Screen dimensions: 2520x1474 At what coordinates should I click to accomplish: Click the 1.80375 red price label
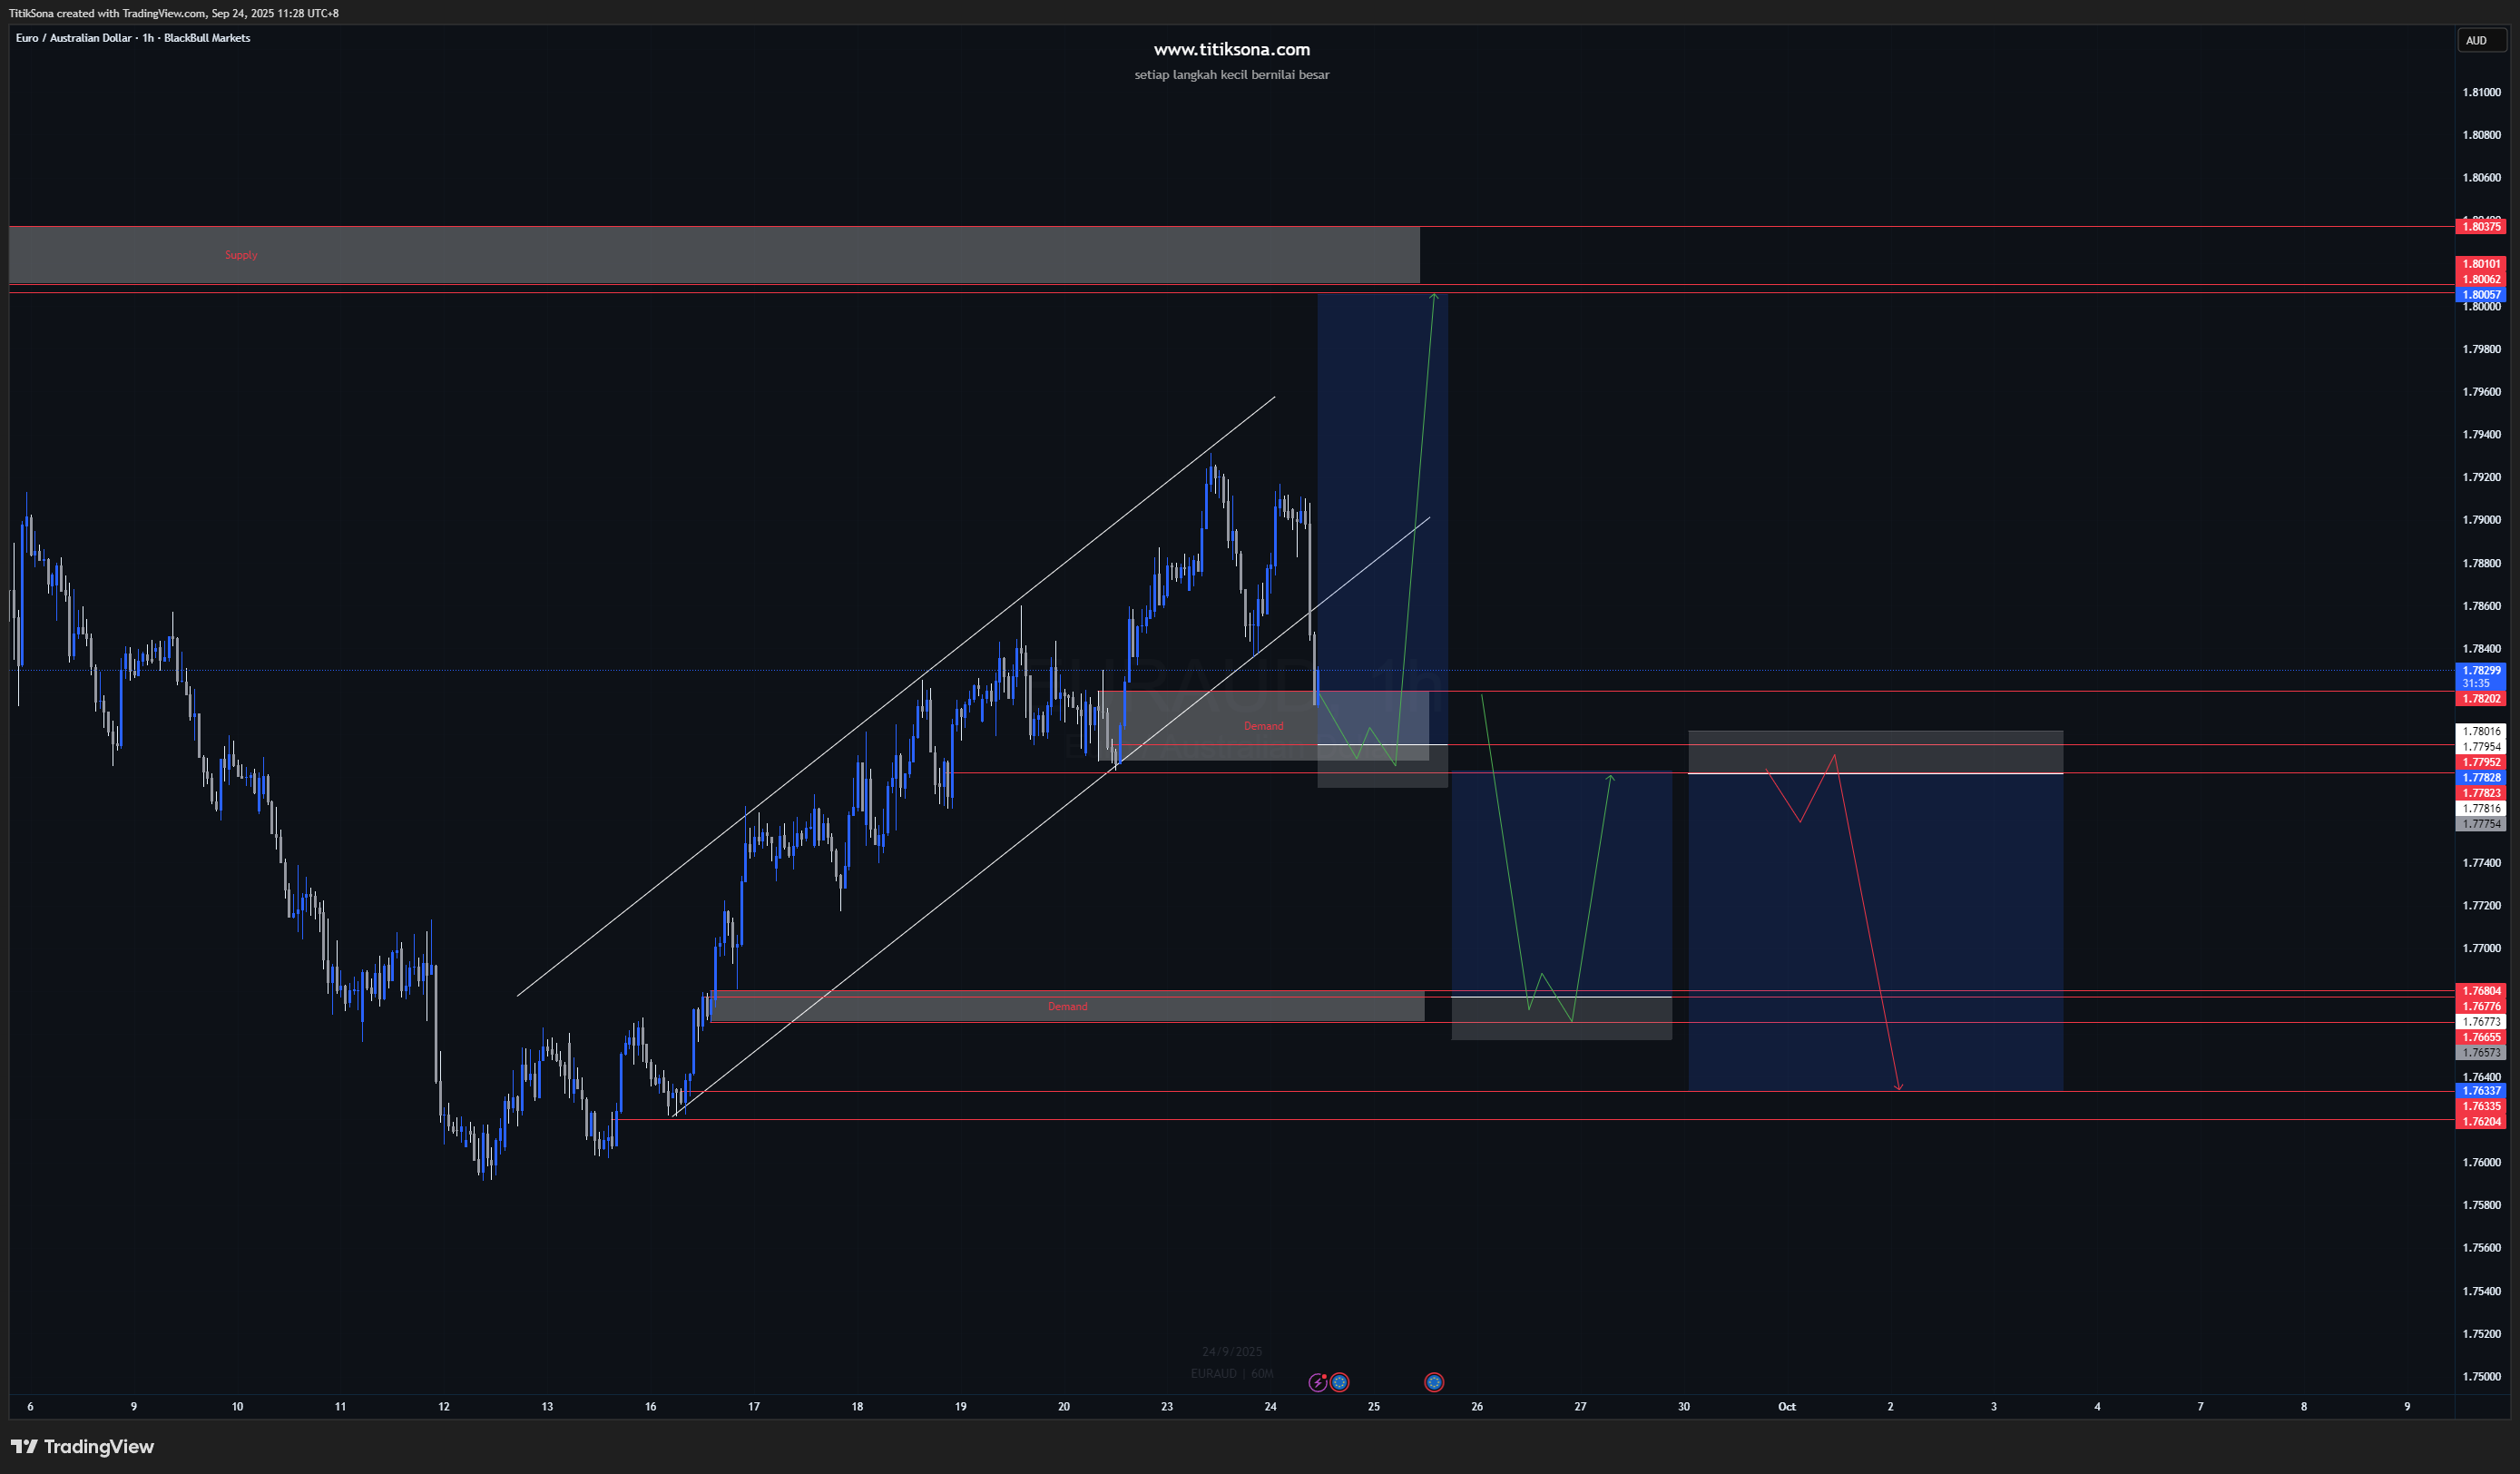(2481, 227)
